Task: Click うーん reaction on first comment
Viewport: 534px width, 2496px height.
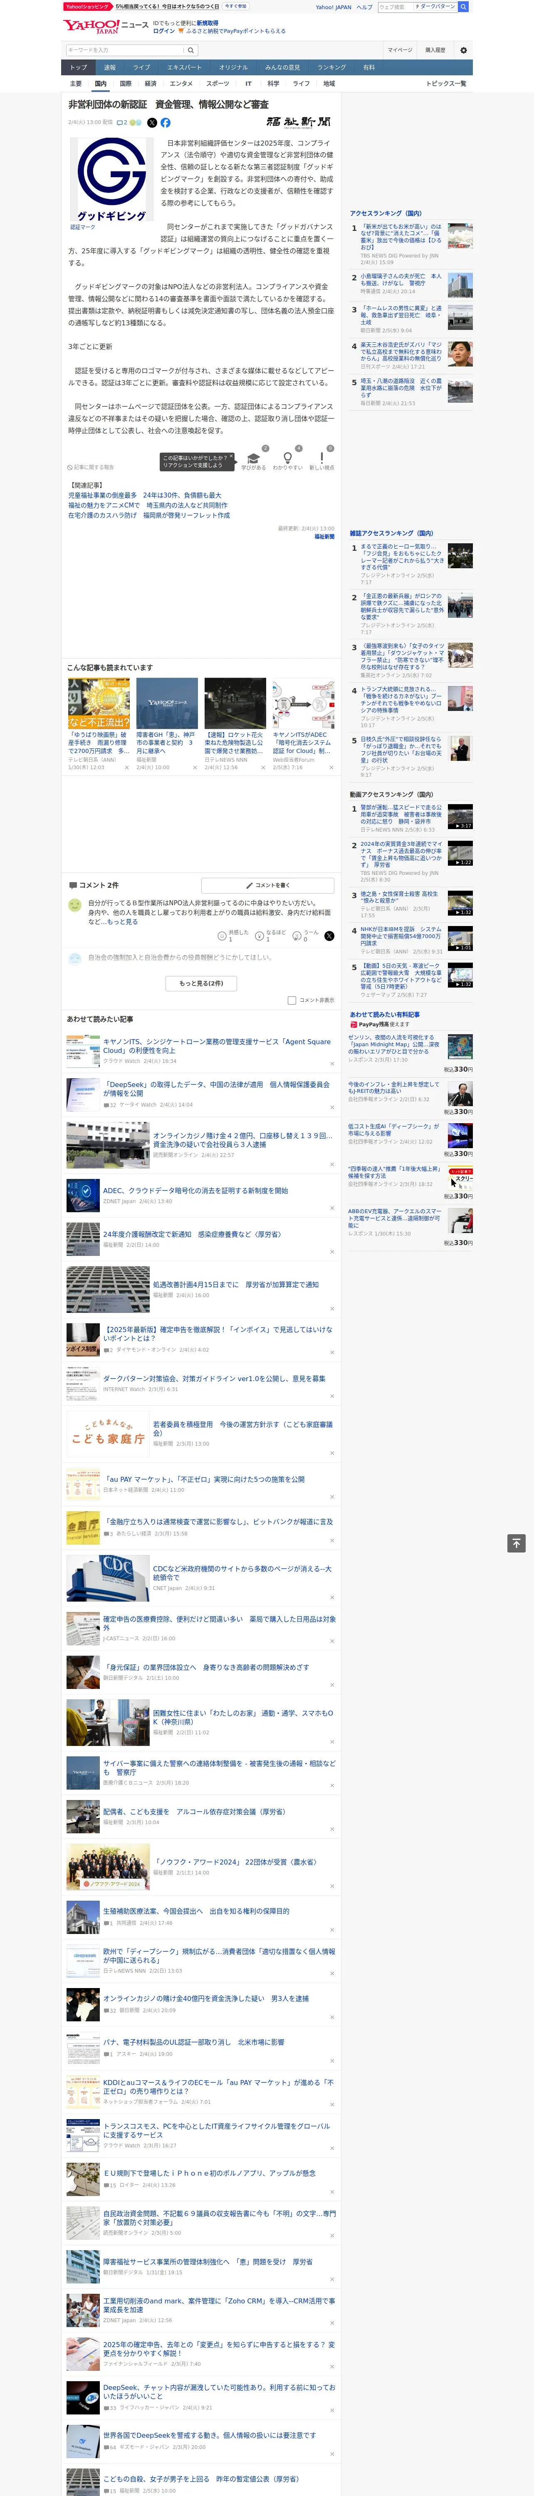Action: 297,935
